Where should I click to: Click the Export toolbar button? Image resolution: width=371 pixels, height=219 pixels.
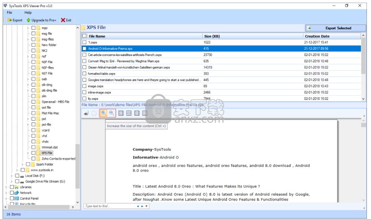coord(15,20)
